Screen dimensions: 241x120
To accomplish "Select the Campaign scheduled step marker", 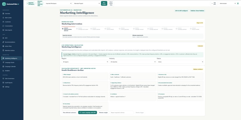I will coord(162,29).
